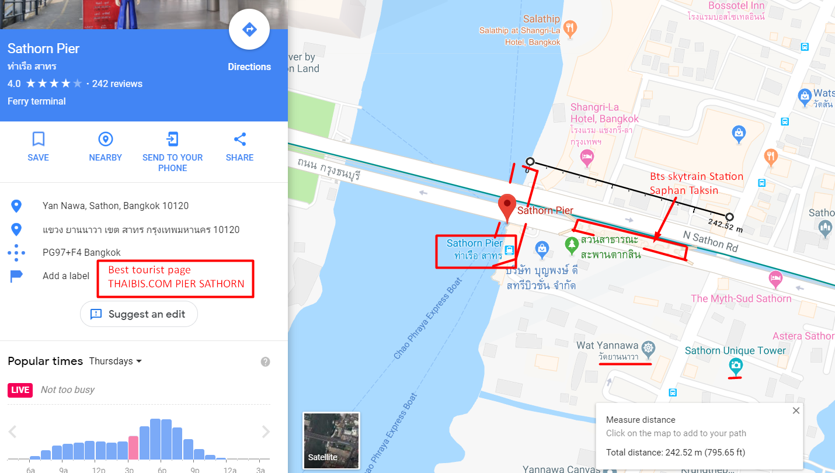The image size is (835, 473).
Task: Click the Send to your phone icon
Action: 172,139
